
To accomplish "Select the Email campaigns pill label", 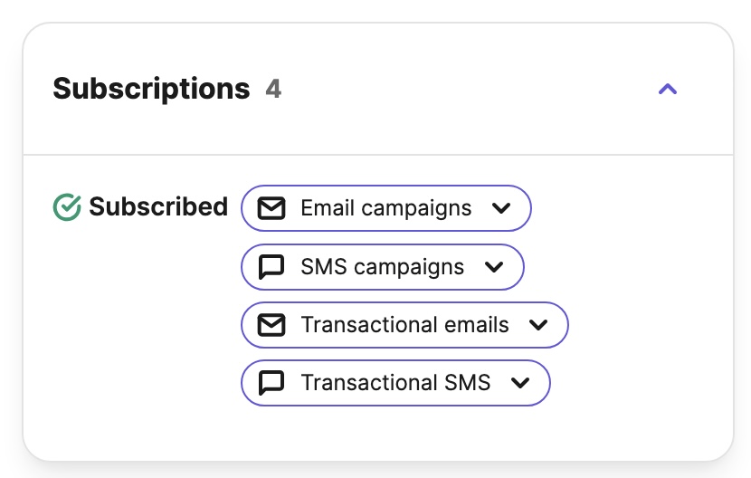I will [386, 208].
